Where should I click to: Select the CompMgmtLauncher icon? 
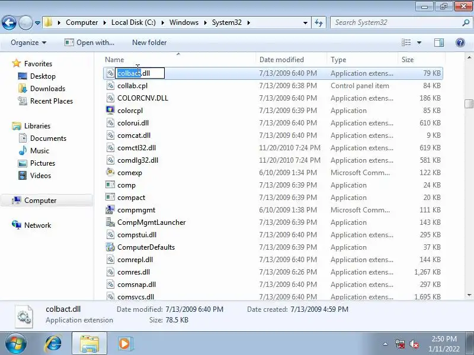click(110, 222)
